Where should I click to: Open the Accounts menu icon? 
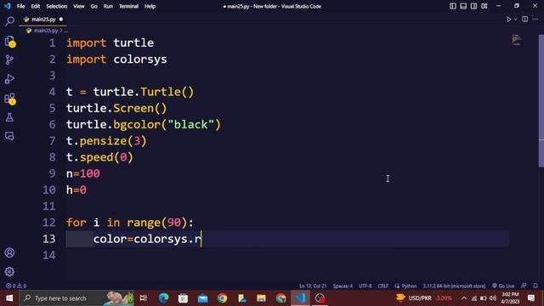[9, 252]
